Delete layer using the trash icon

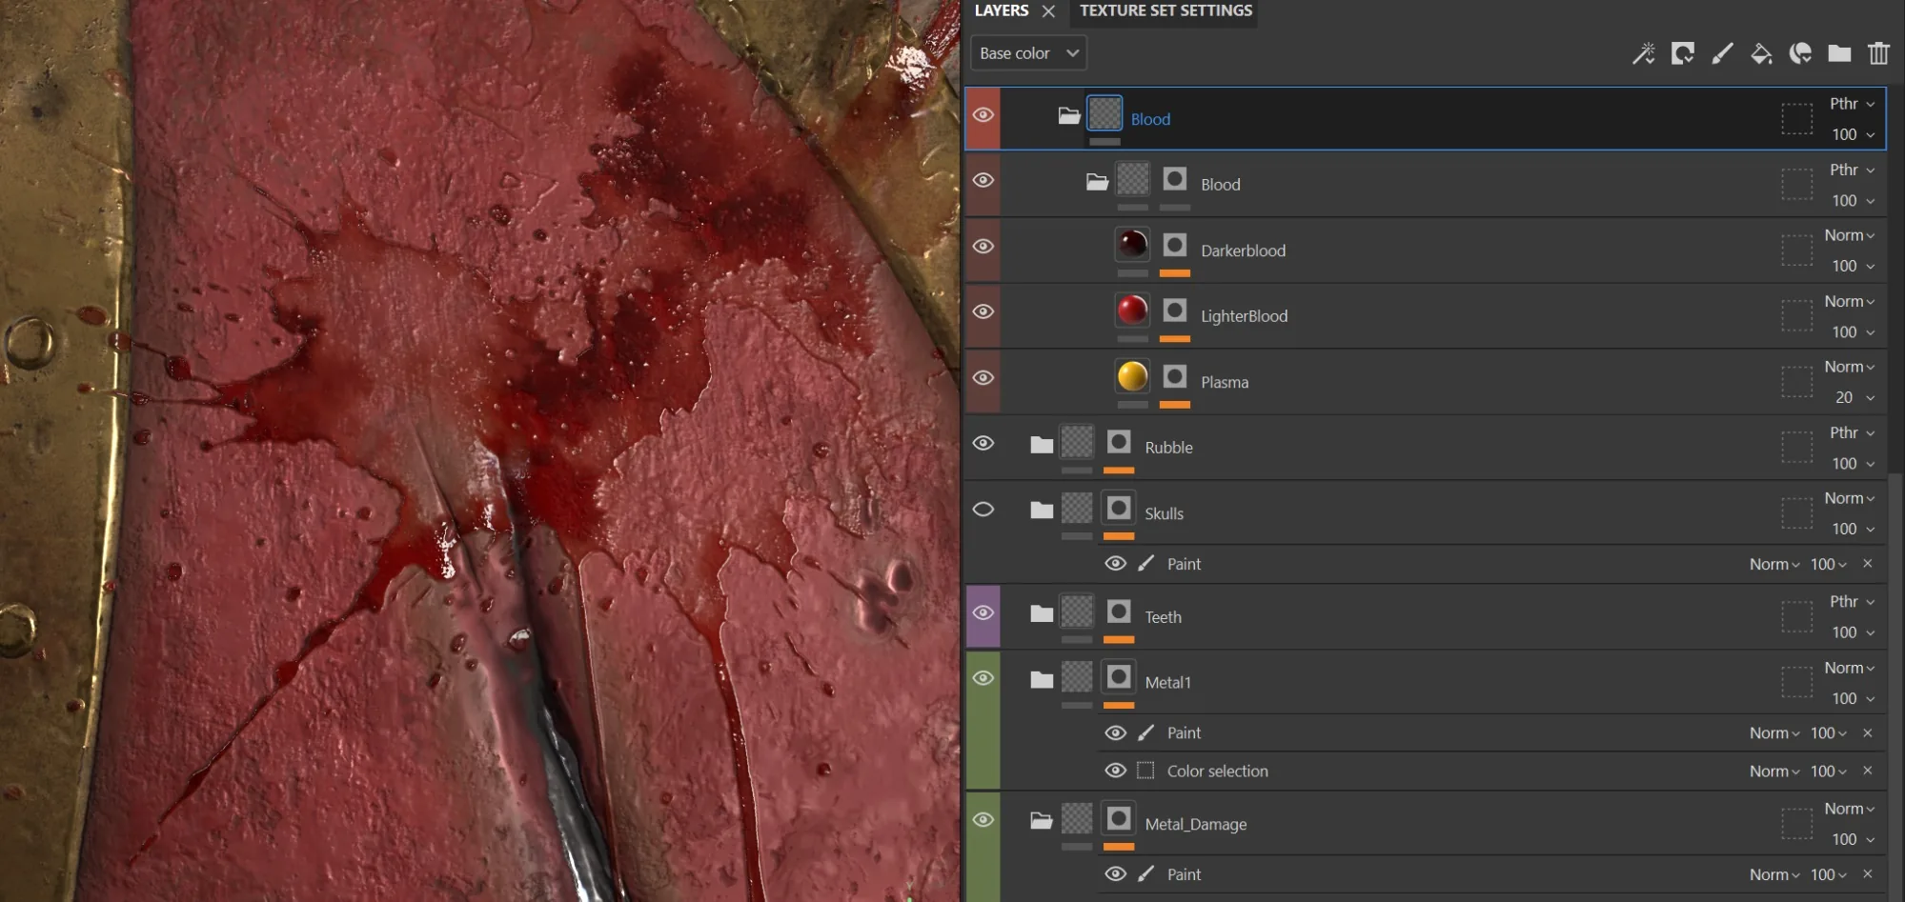1878,53
